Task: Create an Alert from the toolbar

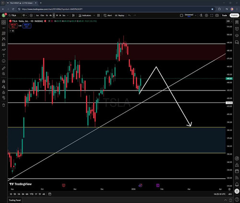Action: coord(108,15)
